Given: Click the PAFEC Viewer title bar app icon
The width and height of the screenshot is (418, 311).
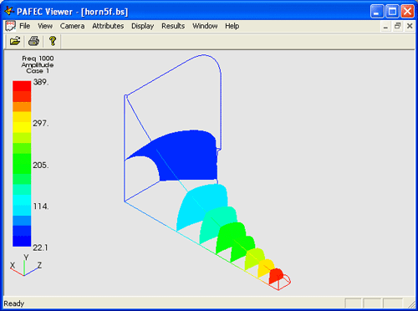Looking at the screenshot, I should (9, 12).
